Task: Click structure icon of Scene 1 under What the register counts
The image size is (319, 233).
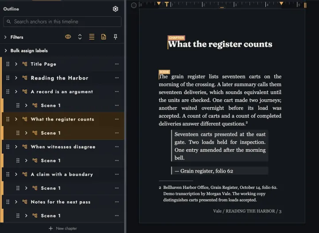Action: pos(35,133)
